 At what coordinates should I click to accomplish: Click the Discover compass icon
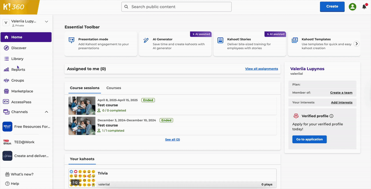[x=6, y=48]
